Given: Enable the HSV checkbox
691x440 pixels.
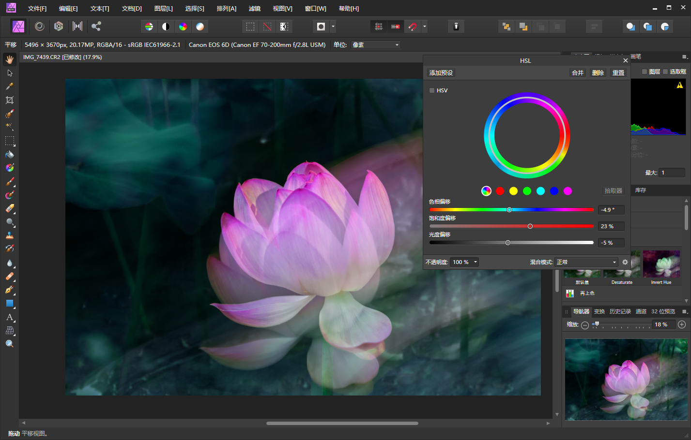Looking at the screenshot, I should pos(432,90).
